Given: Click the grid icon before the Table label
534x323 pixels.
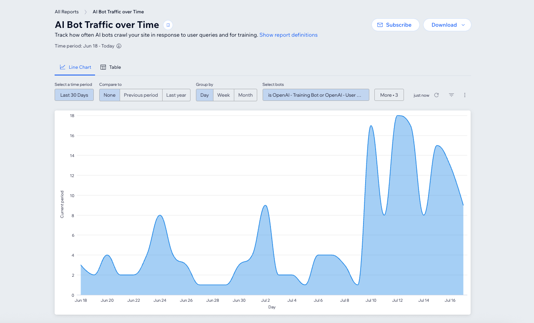Looking at the screenshot, I should pyautogui.click(x=103, y=67).
